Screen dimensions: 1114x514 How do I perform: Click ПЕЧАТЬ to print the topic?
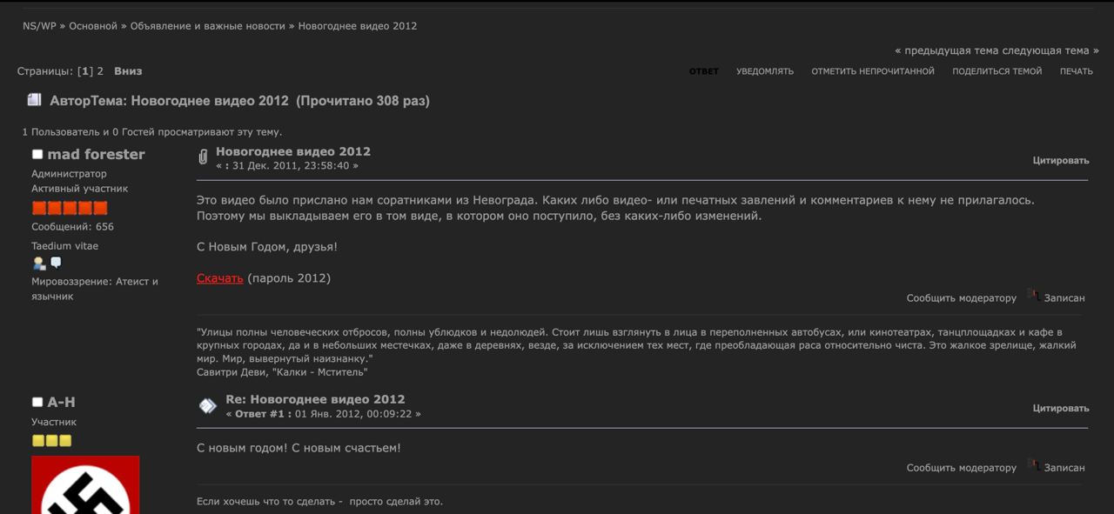coord(1076,71)
